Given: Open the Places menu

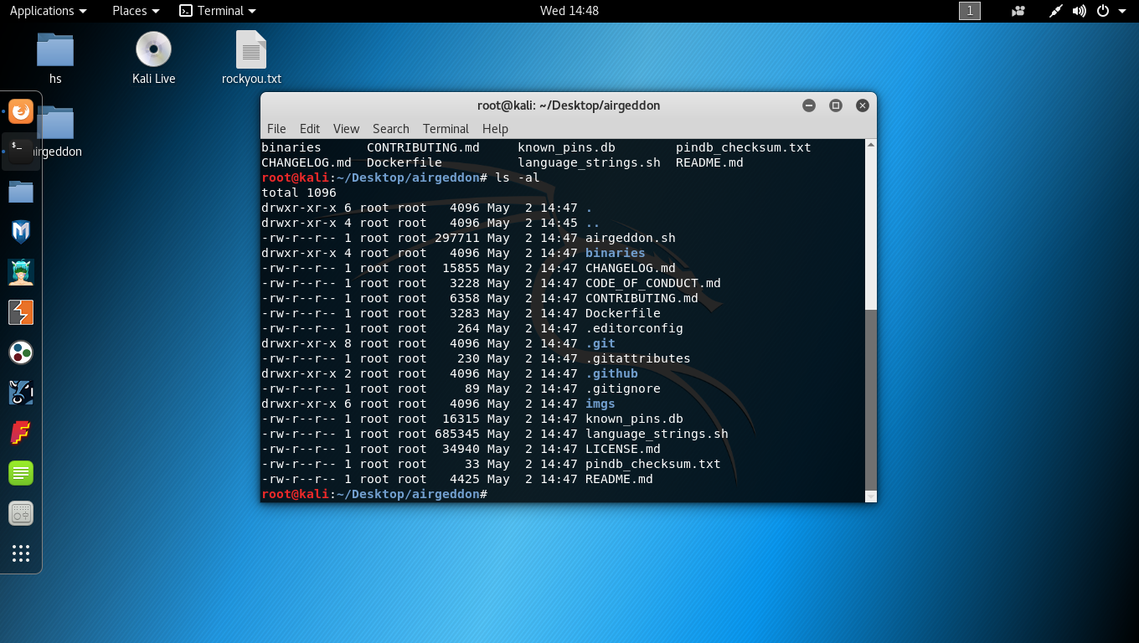Looking at the screenshot, I should pos(136,11).
